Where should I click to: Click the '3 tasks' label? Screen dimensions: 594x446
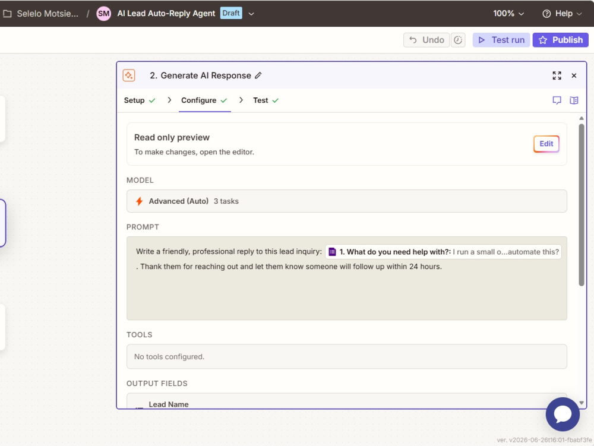[226, 201]
